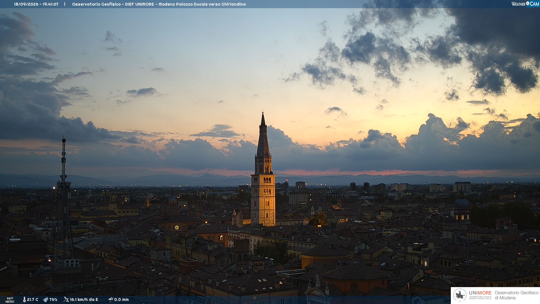The width and height of the screenshot is (540, 304).
Task: Click the wind sock speed icon
Action: tap(66, 299)
